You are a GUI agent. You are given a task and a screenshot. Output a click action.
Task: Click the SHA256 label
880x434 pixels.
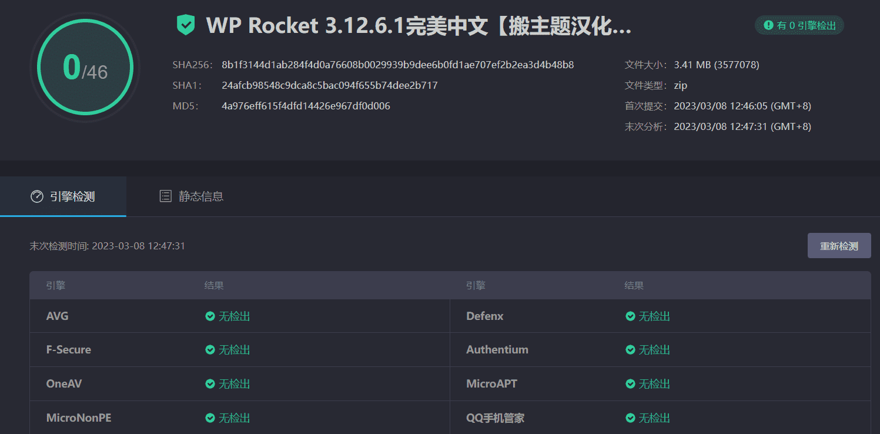(x=194, y=65)
